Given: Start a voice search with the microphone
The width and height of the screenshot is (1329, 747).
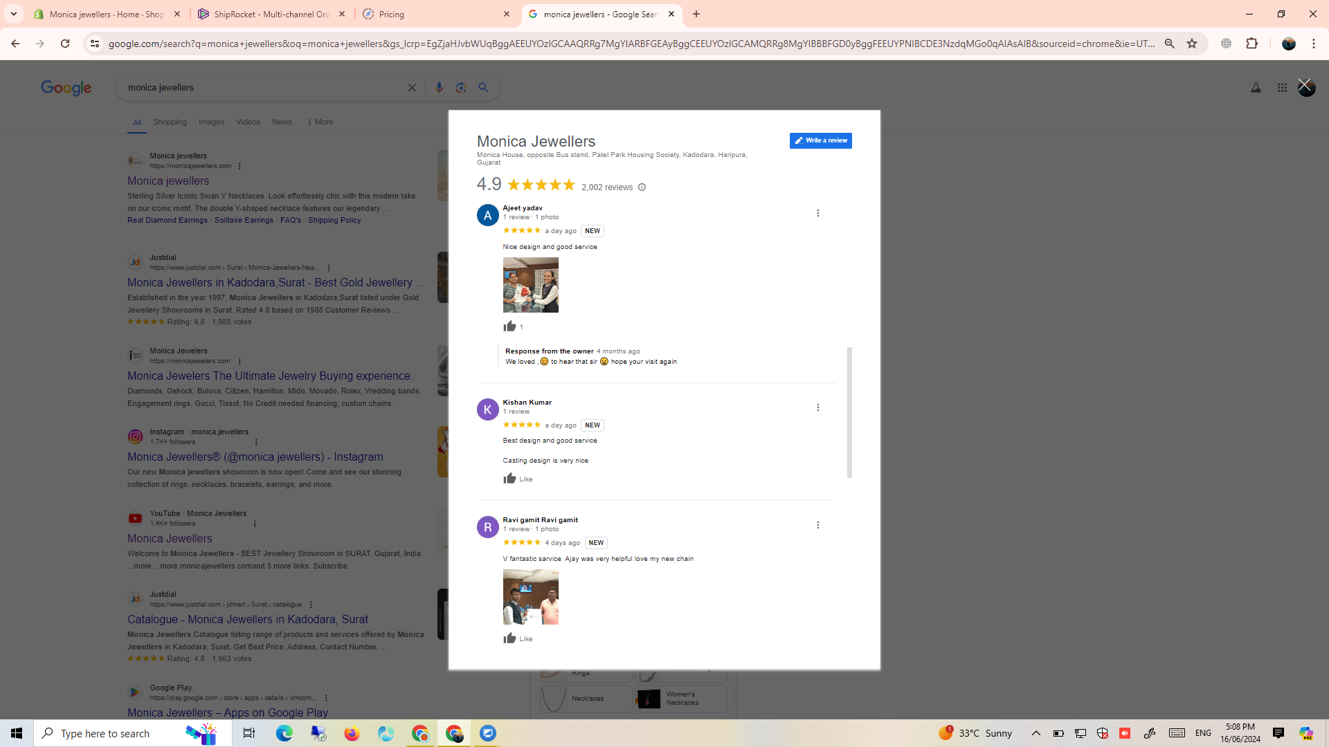Looking at the screenshot, I should coord(439,88).
